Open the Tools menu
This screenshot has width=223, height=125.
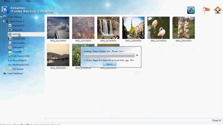tap(18, 1)
